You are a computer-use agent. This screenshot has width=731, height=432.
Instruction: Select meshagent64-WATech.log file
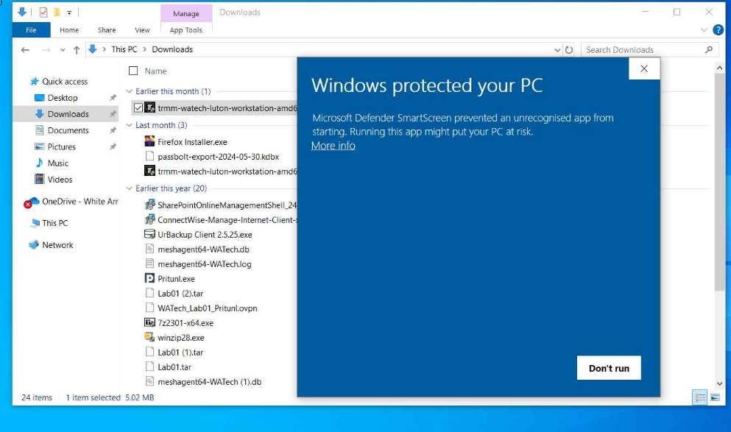(x=204, y=264)
